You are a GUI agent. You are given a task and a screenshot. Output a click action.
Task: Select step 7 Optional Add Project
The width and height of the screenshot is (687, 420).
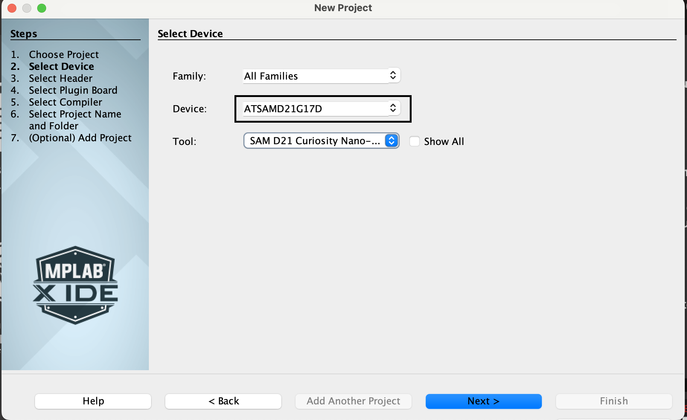(80, 138)
